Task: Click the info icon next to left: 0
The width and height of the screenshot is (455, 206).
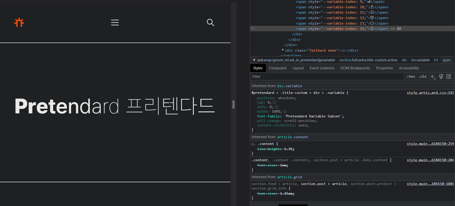Action: pyautogui.click(x=277, y=107)
